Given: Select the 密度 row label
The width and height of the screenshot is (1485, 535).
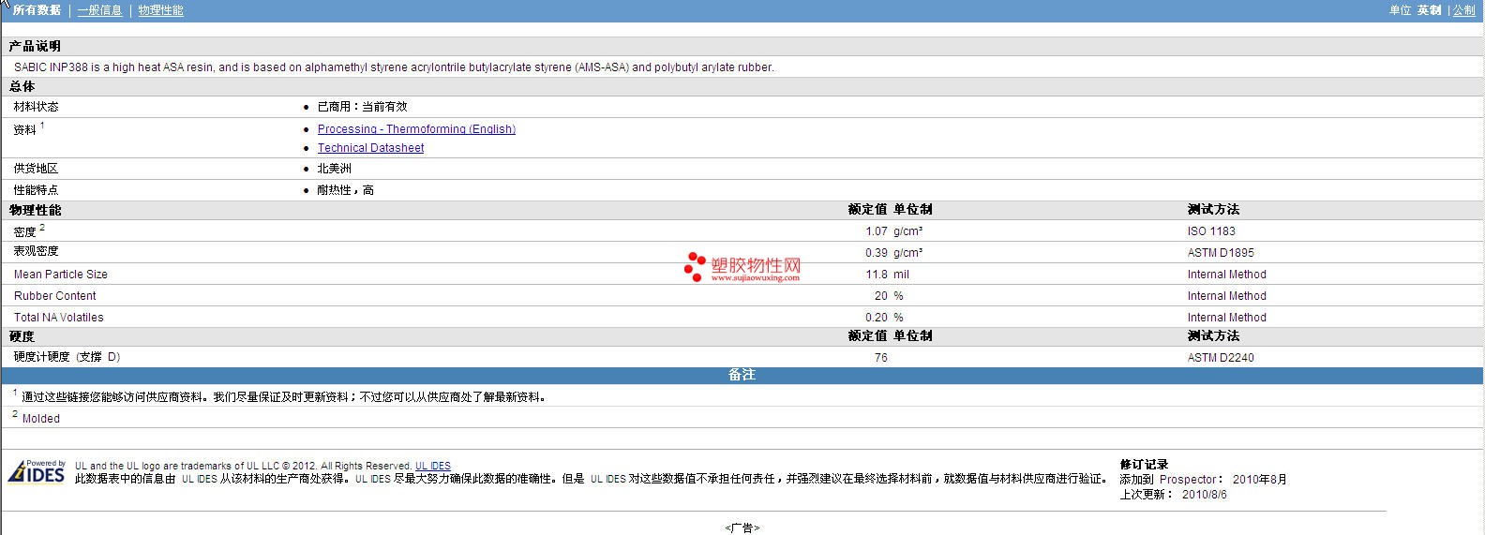Looking at the screenshot, I should (x=24, y=231).
